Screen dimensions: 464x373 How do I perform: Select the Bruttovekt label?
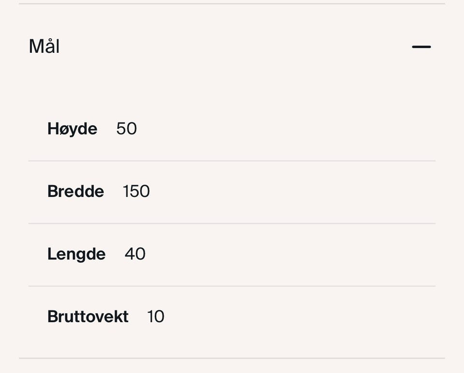click(x=88, y=316)
